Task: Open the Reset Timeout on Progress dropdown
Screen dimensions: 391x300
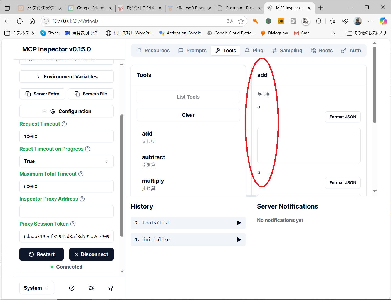Action: click(x=66, y=161)
